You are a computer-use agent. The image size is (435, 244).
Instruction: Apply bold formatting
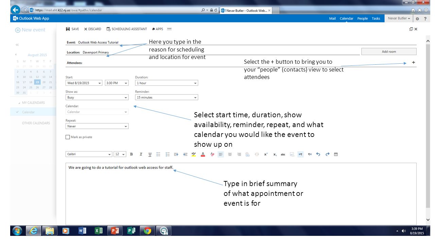tap(132, 154)
